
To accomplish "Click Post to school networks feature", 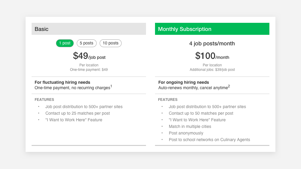I will coord(209,140).
